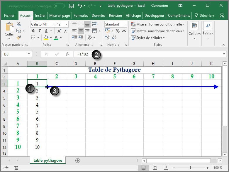Image resolution: width=229 pixels, height=172 pixels.
Task: Open the font name dropdown Calisto MT
Action: pyautogui.click(x=54, y=24)
